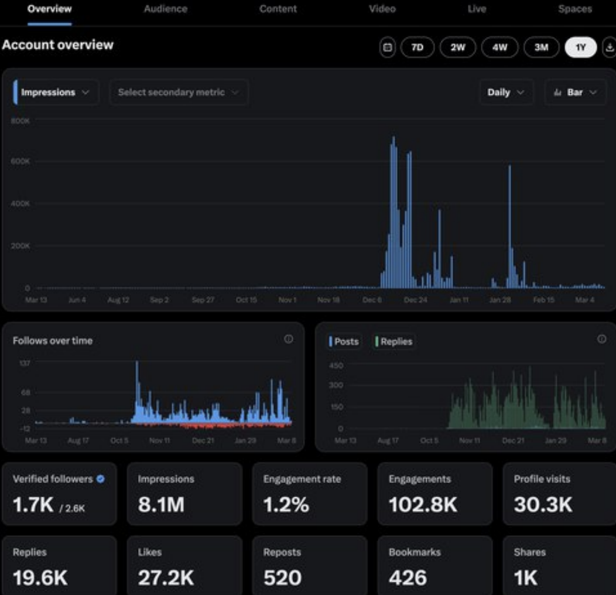Click the verified badge next to followers
The image size is (616, 595).
point(101,478)
